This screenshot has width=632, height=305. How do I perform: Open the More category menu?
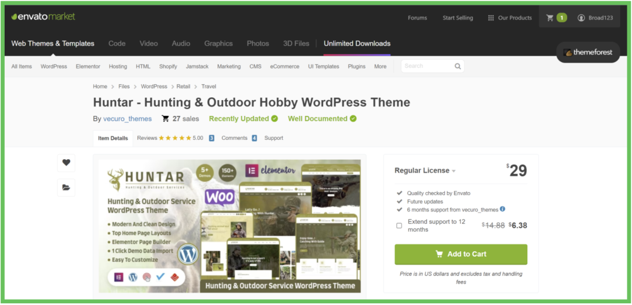(380, 66)
